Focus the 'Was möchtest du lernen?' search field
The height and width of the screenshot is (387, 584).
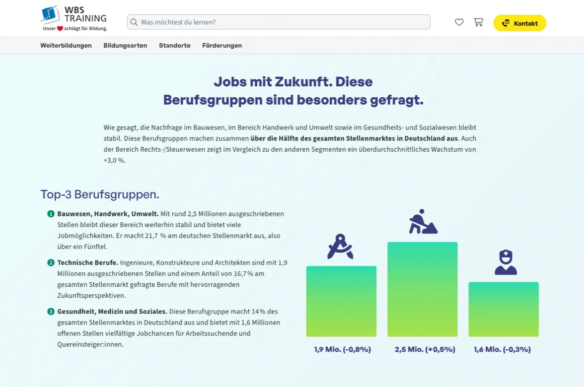pyautogui.click(x=283, y=22)
